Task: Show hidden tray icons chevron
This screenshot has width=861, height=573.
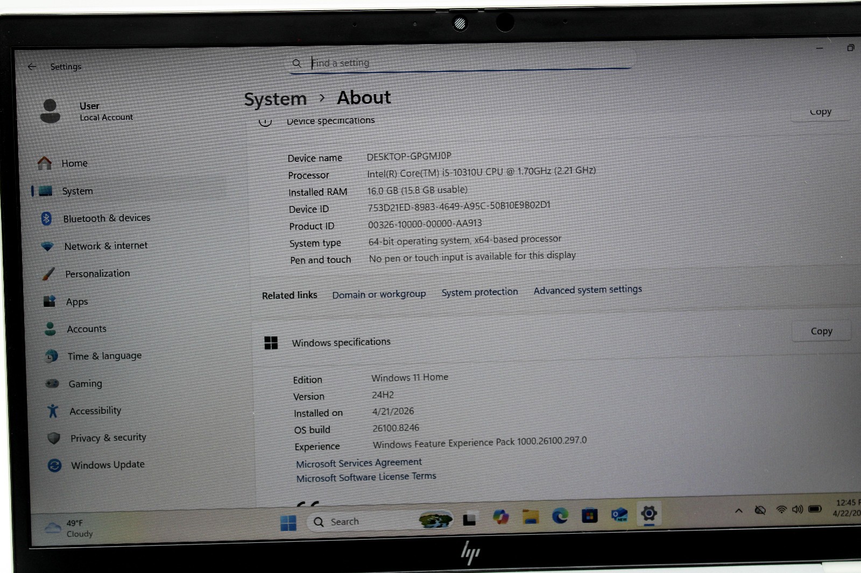Action: [739, 511]
